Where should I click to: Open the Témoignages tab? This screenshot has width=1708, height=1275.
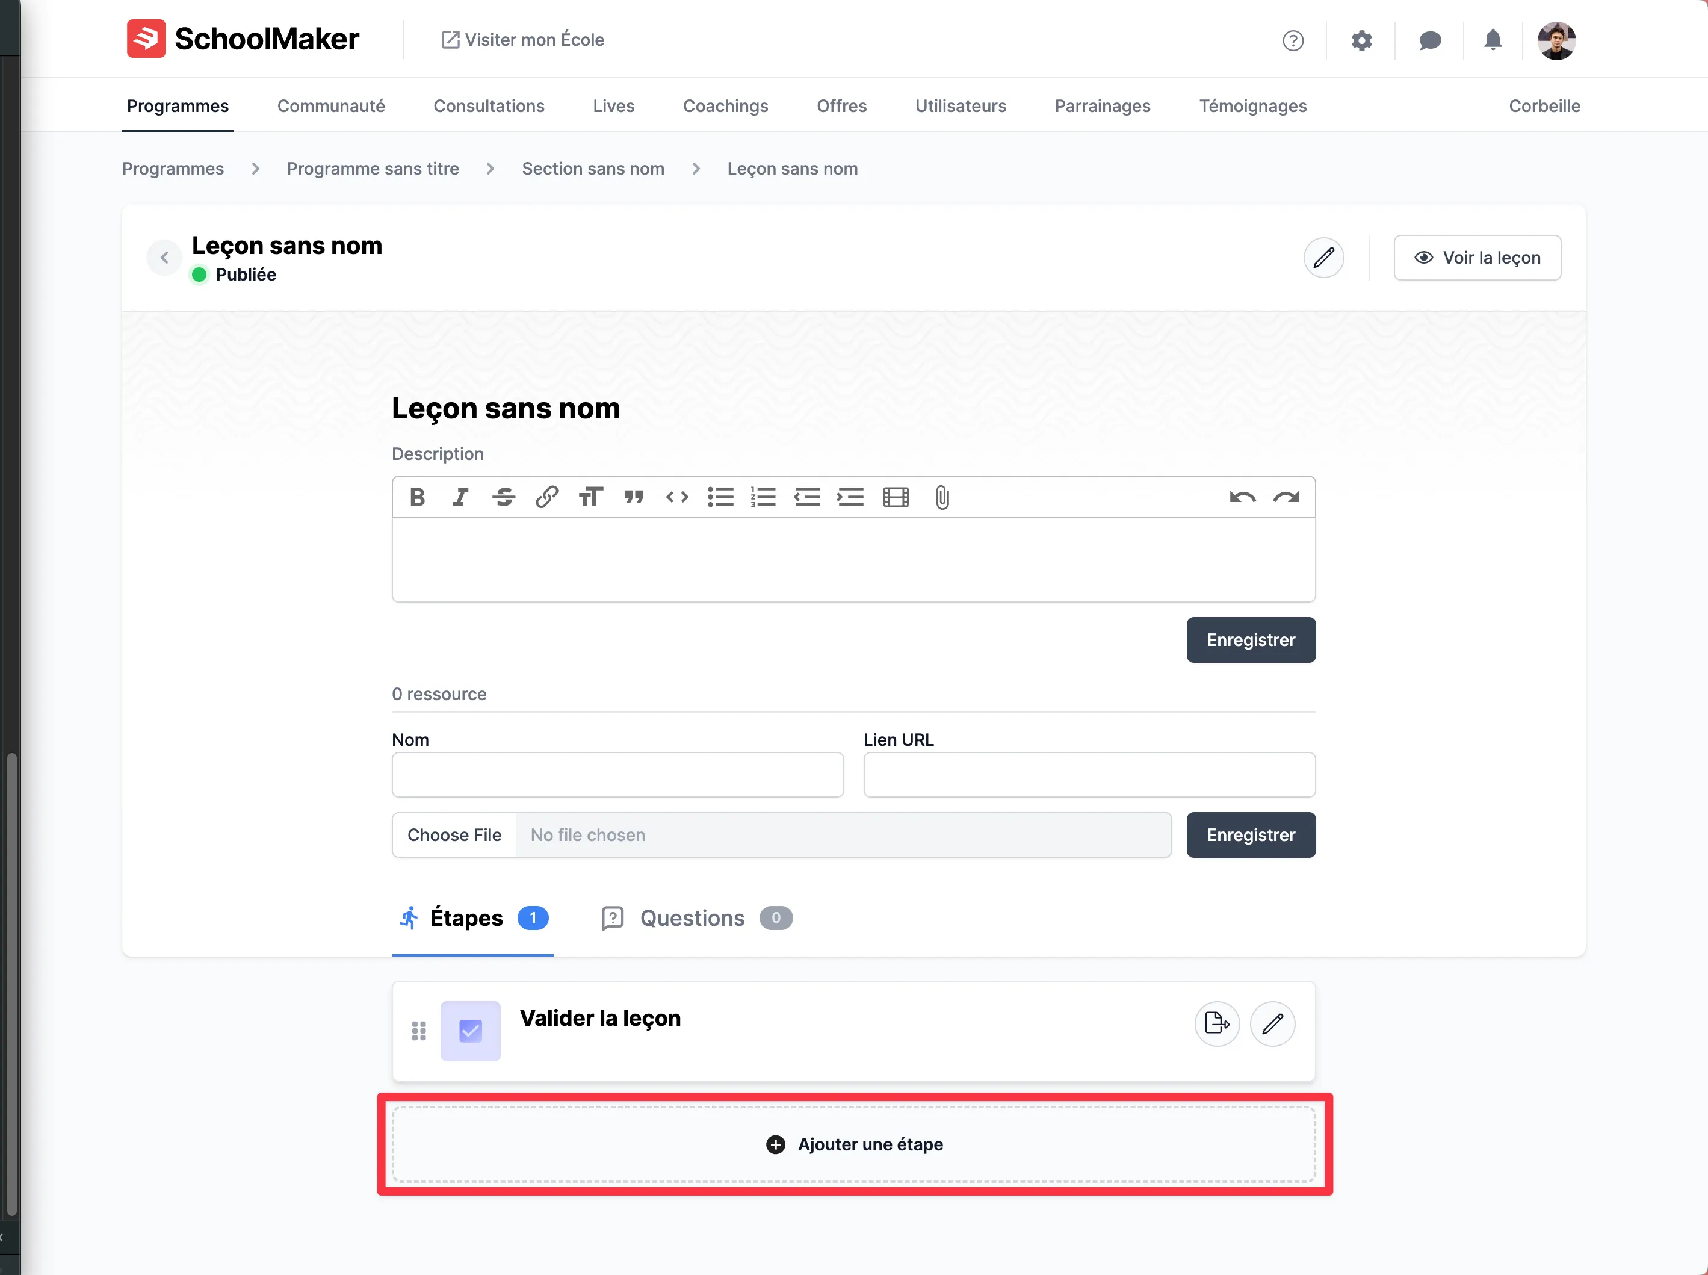(1253, 106)
